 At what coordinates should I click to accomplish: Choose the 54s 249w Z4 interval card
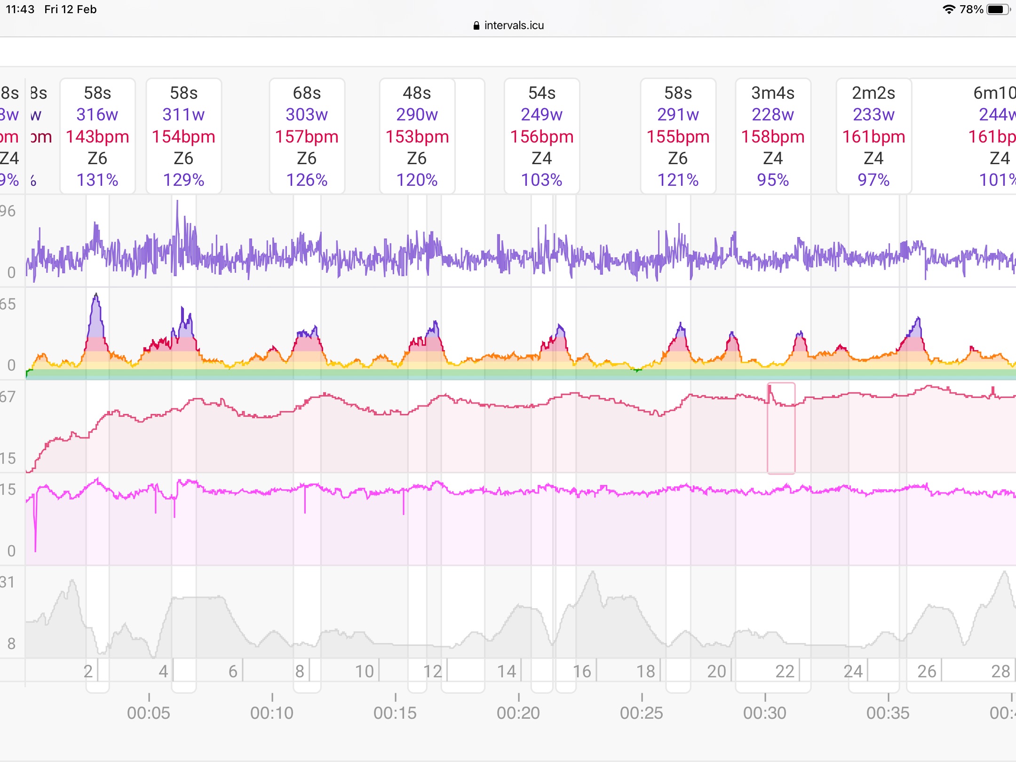click(x=541, y=136)
